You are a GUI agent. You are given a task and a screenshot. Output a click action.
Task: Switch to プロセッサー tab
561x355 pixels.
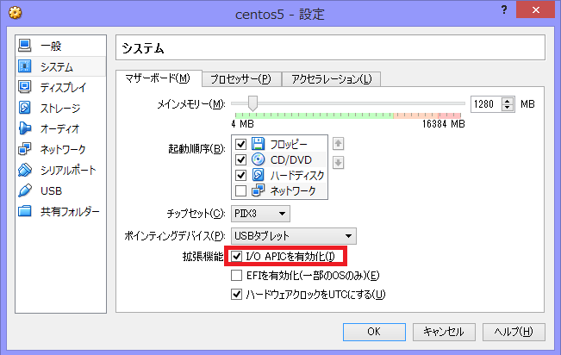pos(241,79)
